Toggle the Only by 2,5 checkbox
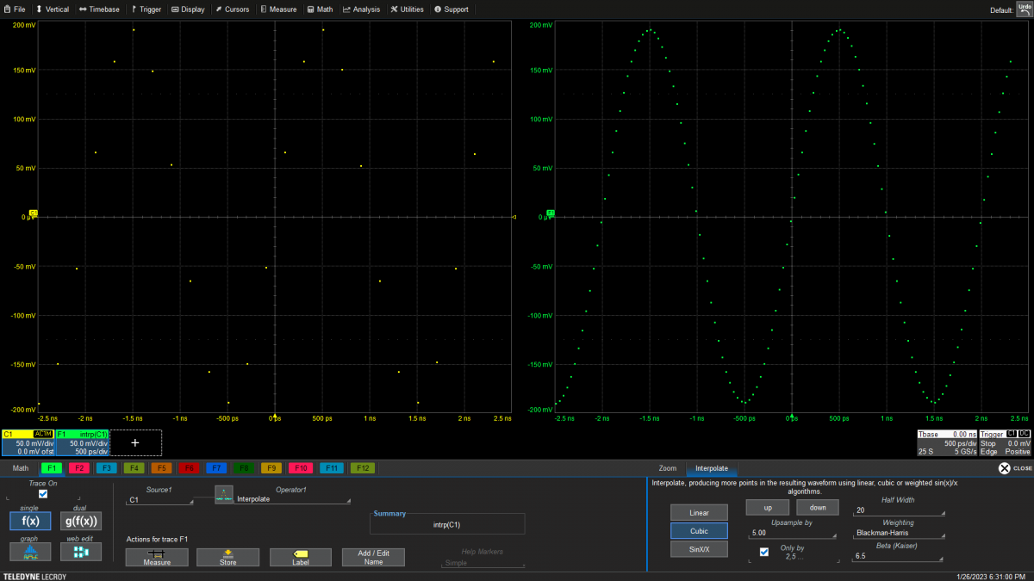The image size is (1034, 581). click(764, 552)
